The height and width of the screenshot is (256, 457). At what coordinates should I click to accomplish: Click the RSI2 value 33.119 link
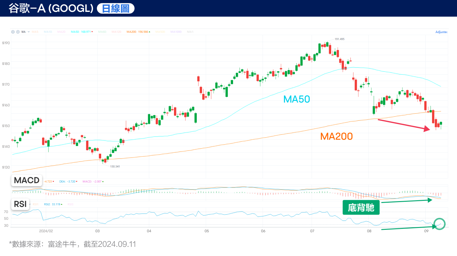pyautogui.click(x=56, y=204)
